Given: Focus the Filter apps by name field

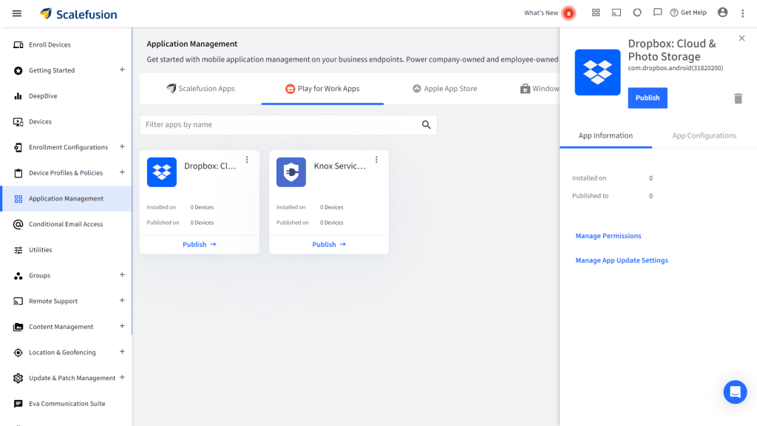Looking at the screenshot, I should pos(288,124).
